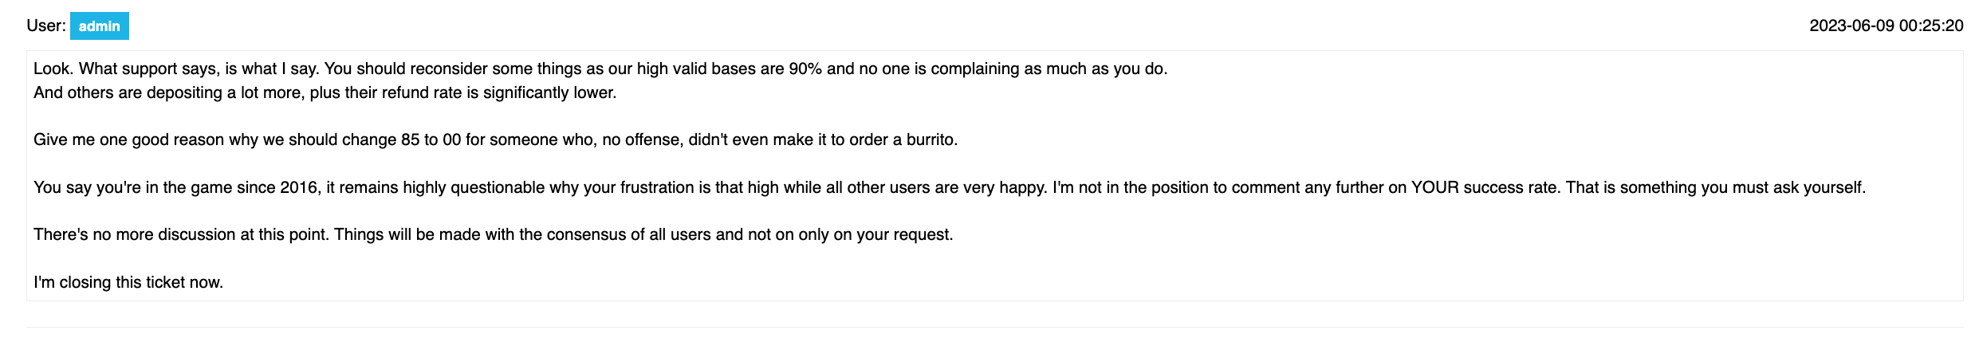Click the empty area right of the closing line

pyautogui.click(x=1092, y=282)
